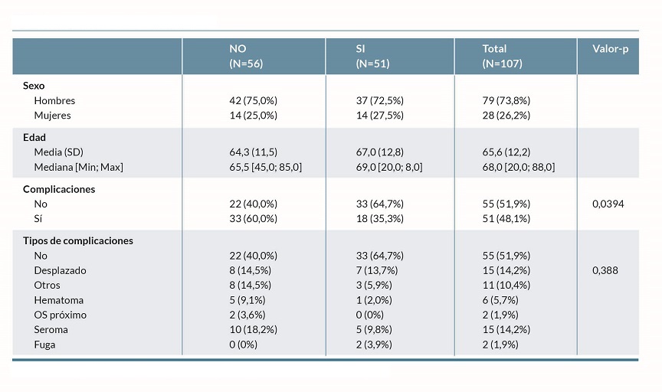
Task: Click the Hombres row label
Action: [54, 100]
